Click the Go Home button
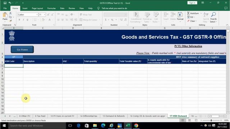 [22, 49]
